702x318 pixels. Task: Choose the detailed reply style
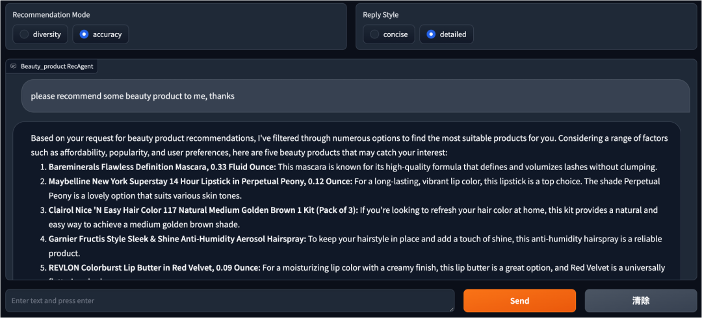click(431, 34)
